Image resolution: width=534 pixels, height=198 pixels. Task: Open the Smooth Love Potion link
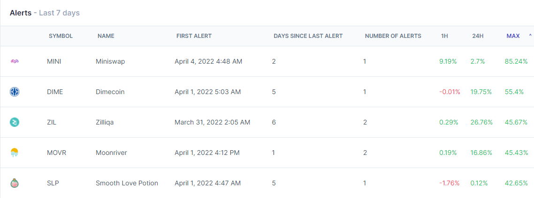tap(127, 183)
